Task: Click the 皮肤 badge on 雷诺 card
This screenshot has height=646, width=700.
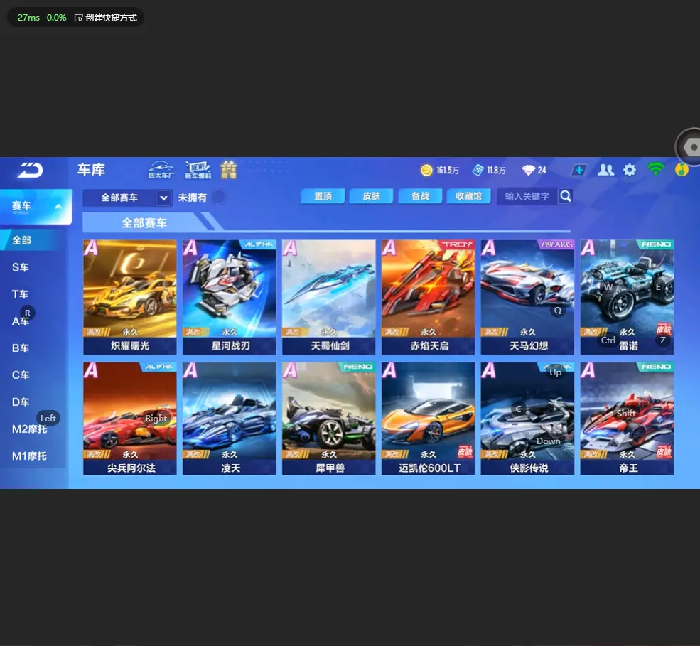Action: pyautogui.click(x=664, y=329)
